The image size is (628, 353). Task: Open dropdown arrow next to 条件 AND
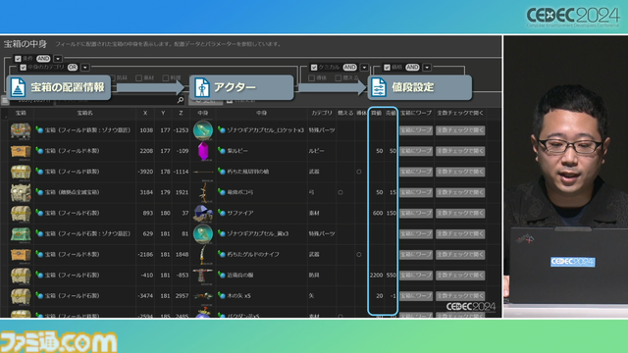coord(58,59)
